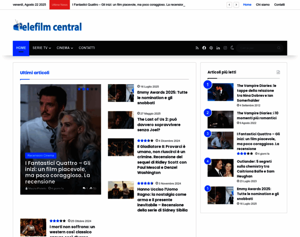300x237 pixels.
Task: Click the Recensioni Cinema category tag
Action: (x=41, y=155)
